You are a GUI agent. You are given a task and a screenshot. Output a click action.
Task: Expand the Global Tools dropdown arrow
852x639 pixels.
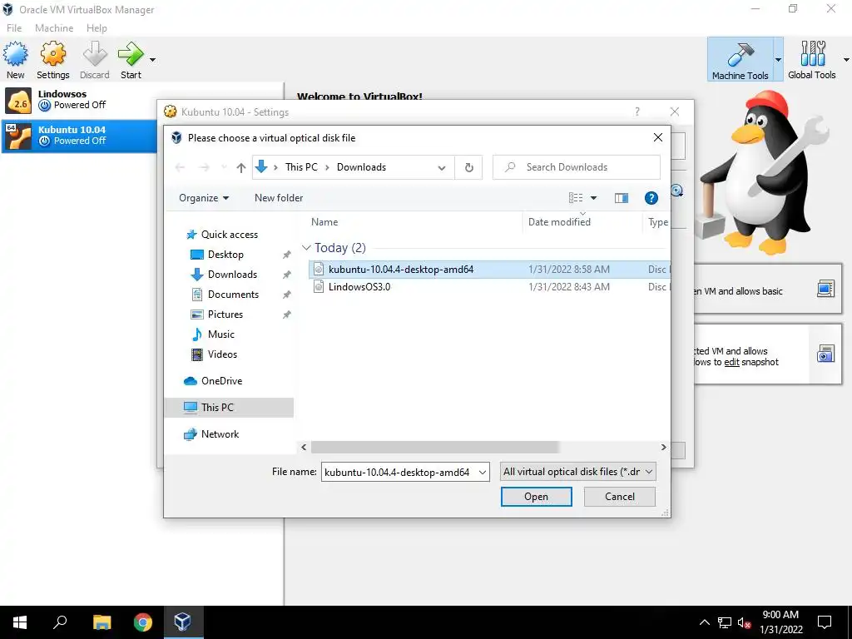[846, 60]
